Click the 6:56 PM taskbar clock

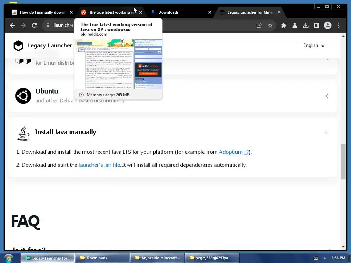point(338,258)
